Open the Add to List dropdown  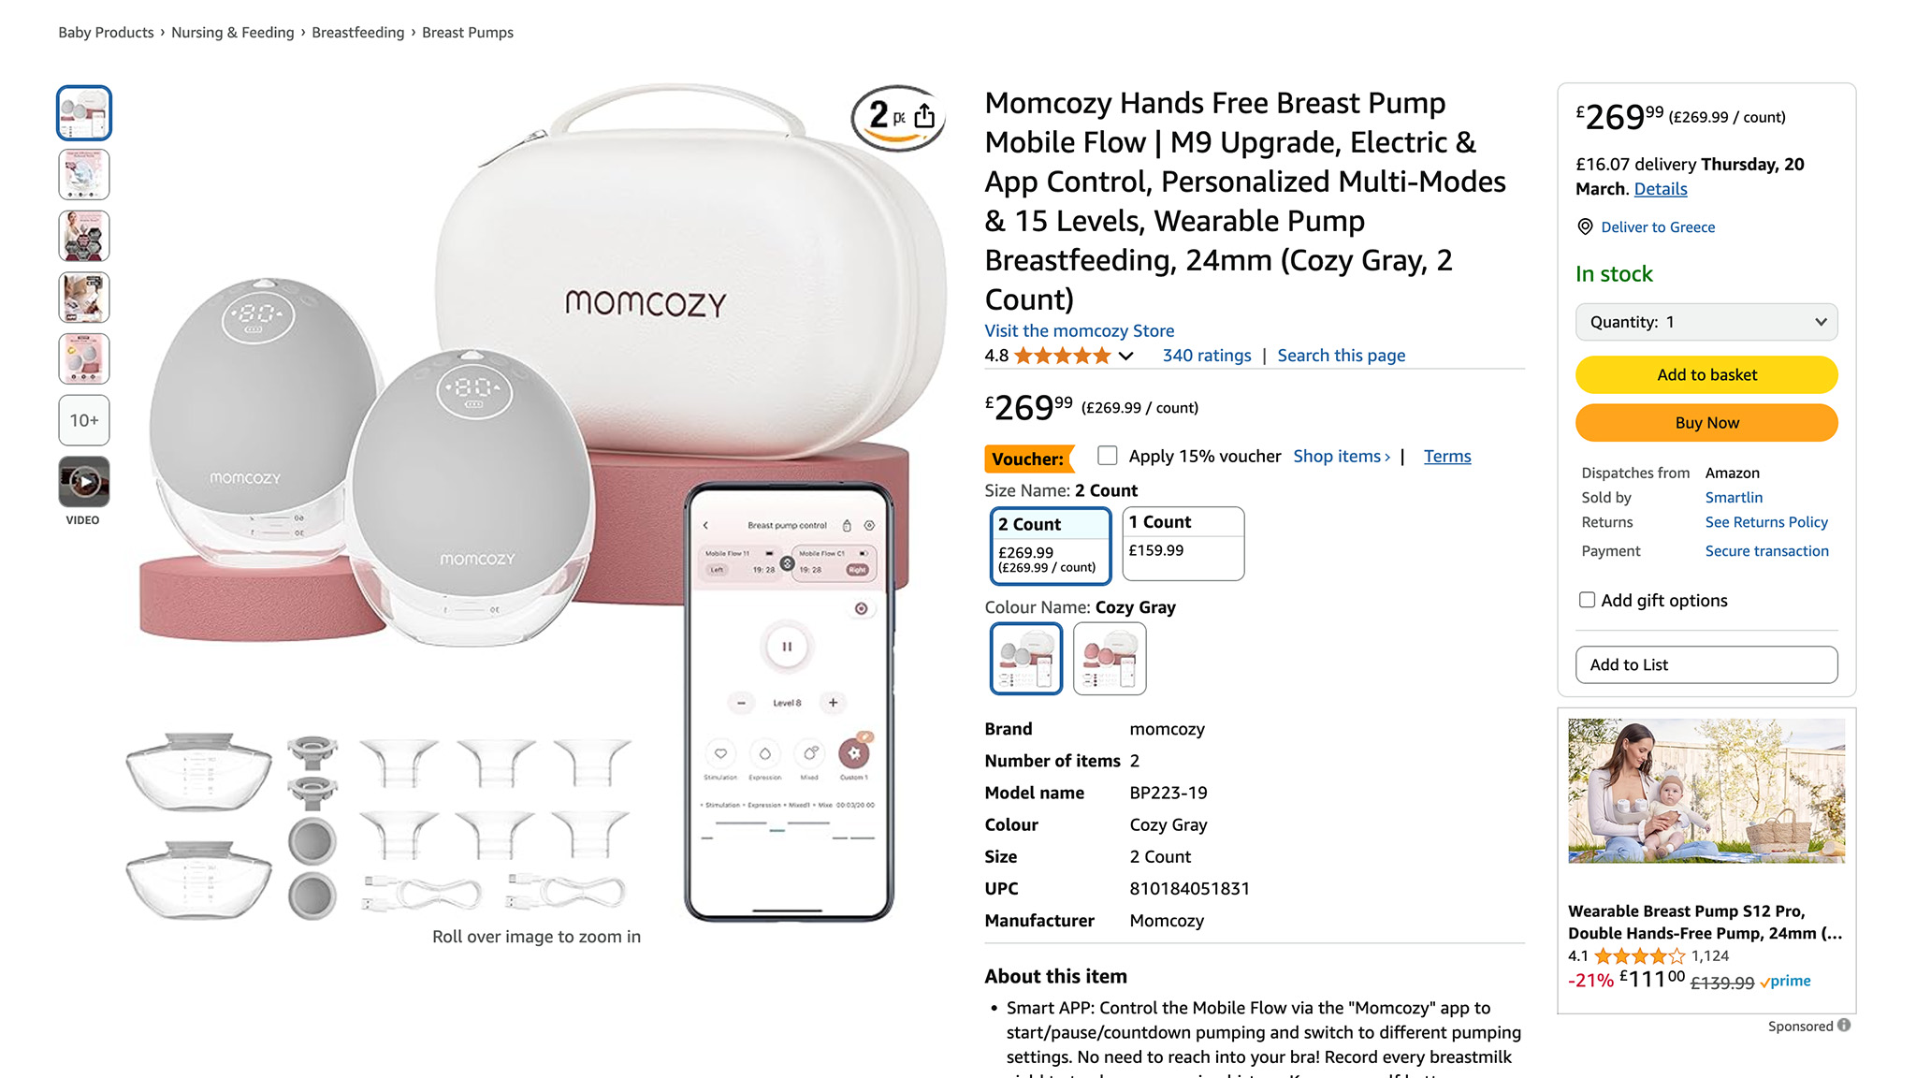click(1706, 664)
